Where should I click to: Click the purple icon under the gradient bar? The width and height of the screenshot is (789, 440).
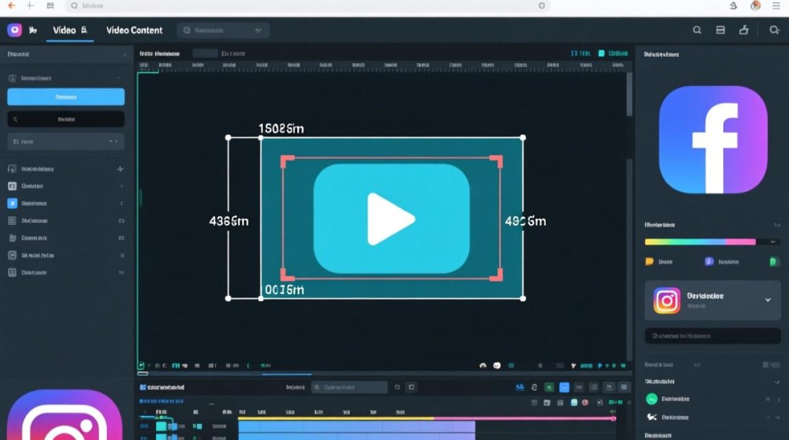pos(709,262)
